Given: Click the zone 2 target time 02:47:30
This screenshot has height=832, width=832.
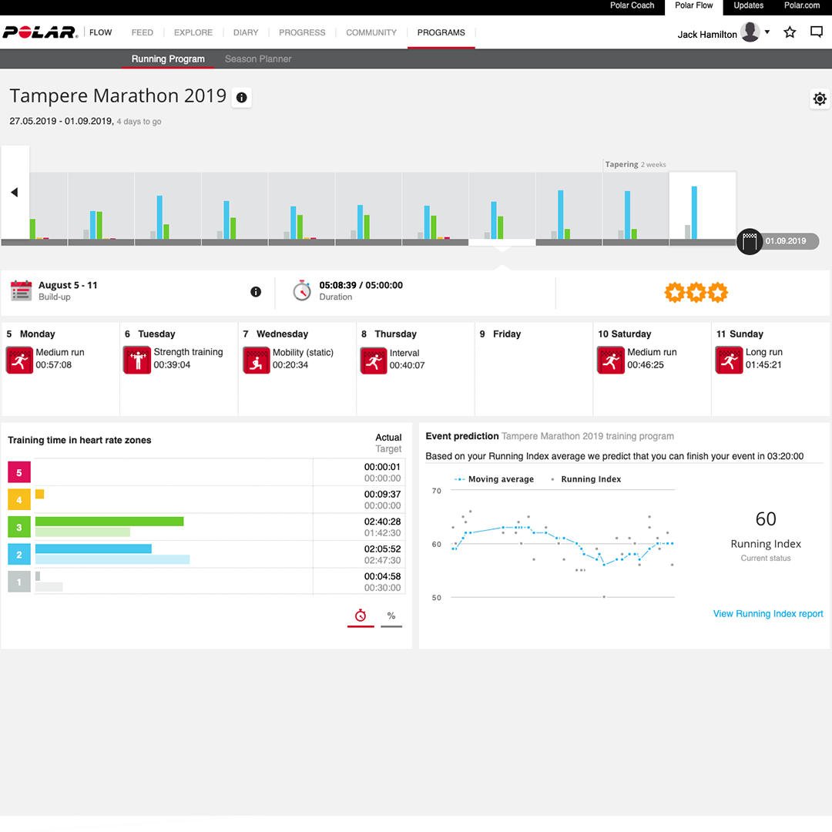Looking at the screenshot, I should [x=382, y=560].
